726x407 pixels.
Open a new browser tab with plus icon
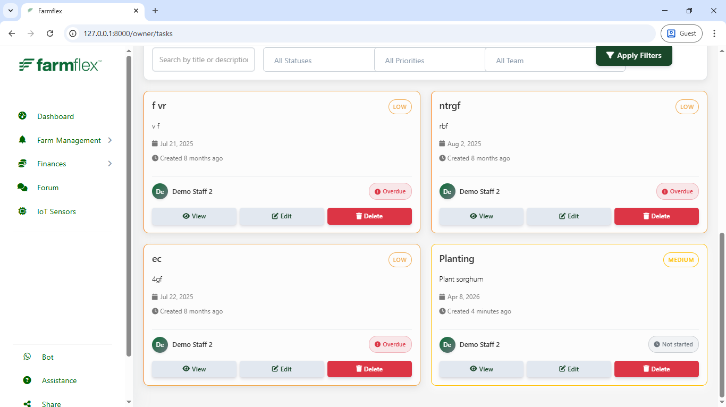click(155, 11)
